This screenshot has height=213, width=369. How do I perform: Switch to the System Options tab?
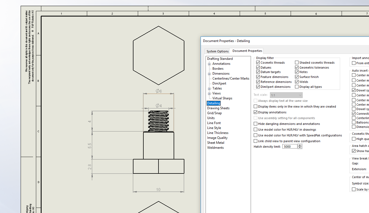coord(217,51)
